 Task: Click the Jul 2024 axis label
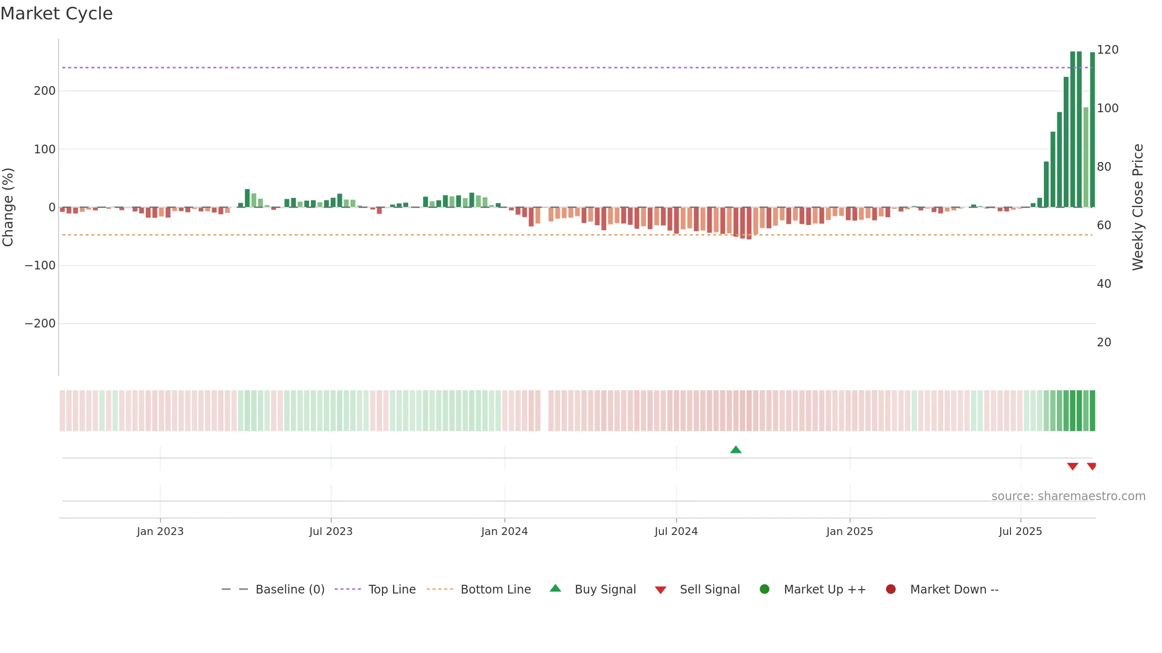[x=676, y=532]
